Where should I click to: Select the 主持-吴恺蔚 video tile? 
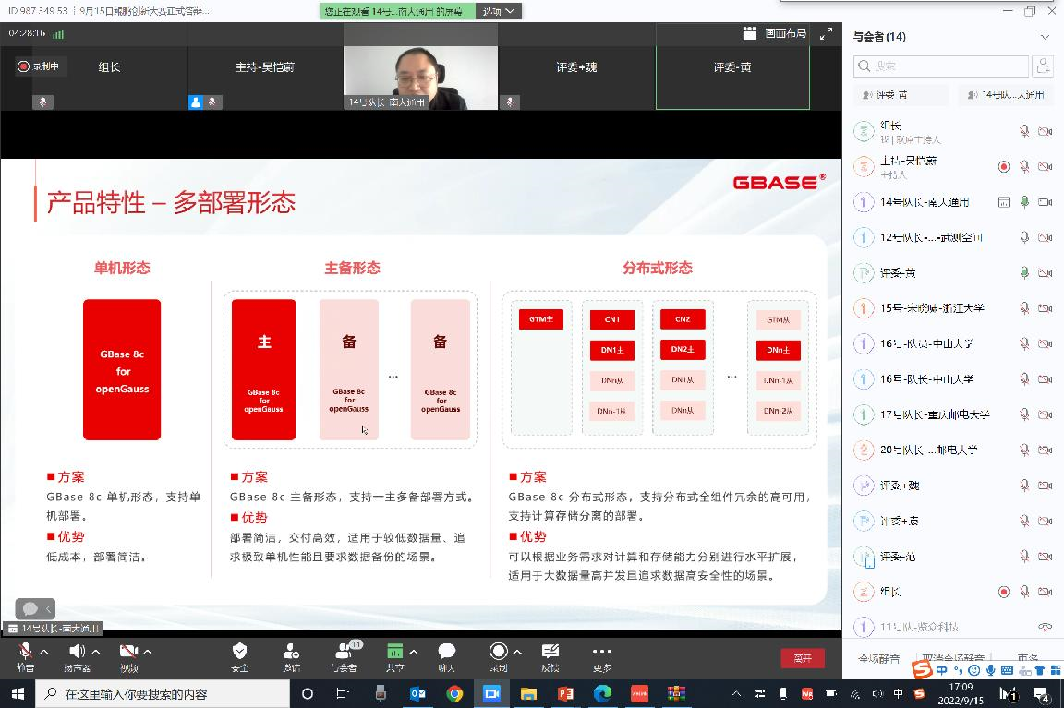pyautogui.click(x=265, y=66)
